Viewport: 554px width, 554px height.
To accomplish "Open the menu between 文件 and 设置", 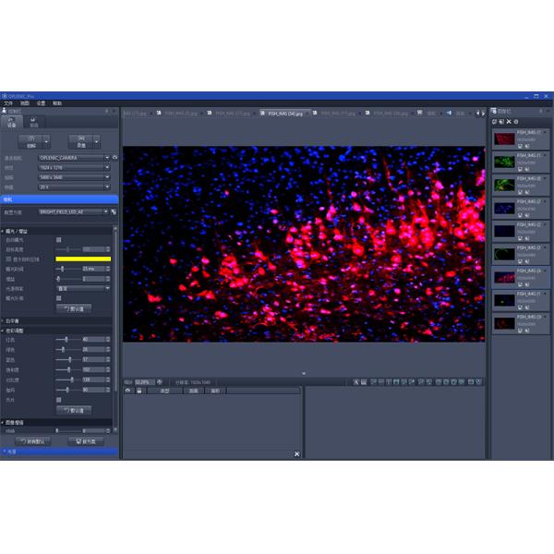I will point(24,103).
